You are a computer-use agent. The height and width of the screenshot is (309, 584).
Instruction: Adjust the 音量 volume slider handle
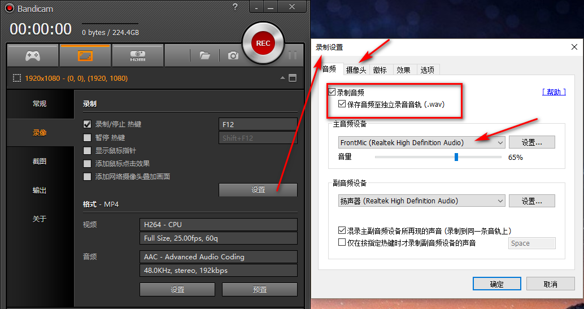pyautogui.click(x=456, y=157)
